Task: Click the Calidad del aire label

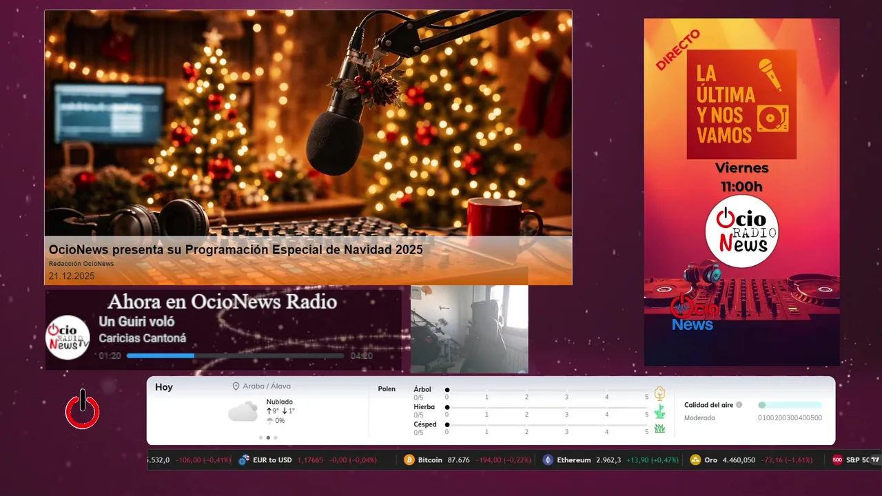Action: click(708, 405)
